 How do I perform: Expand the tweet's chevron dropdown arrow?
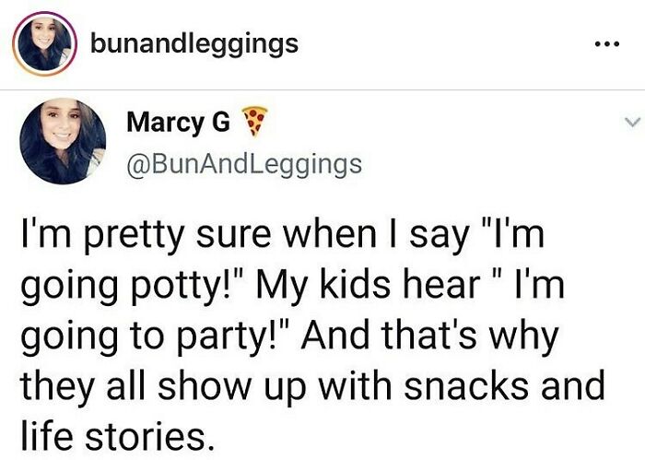(x=632, y=122)
